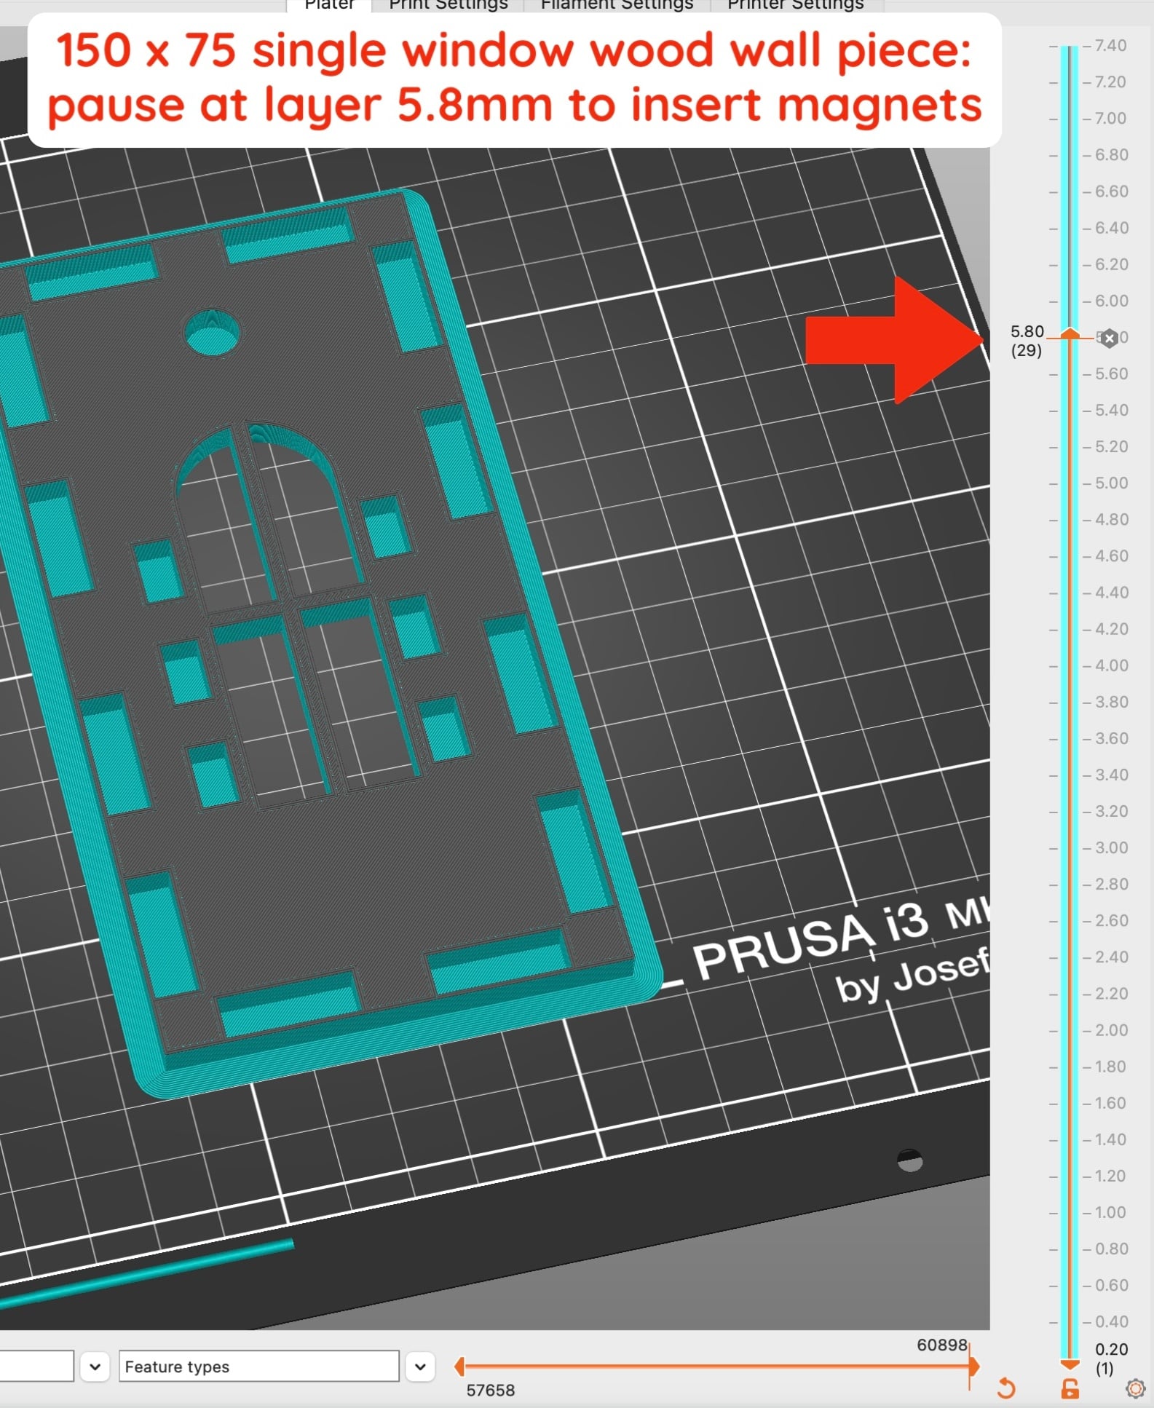1154x1408 pixels.
Task: Open the Printer Settings tab
Action: [796, 5]
